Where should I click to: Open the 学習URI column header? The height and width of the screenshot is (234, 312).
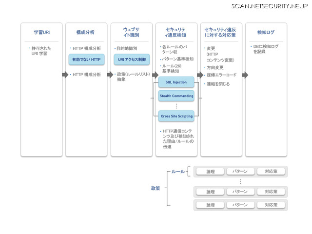pos(41,33)
